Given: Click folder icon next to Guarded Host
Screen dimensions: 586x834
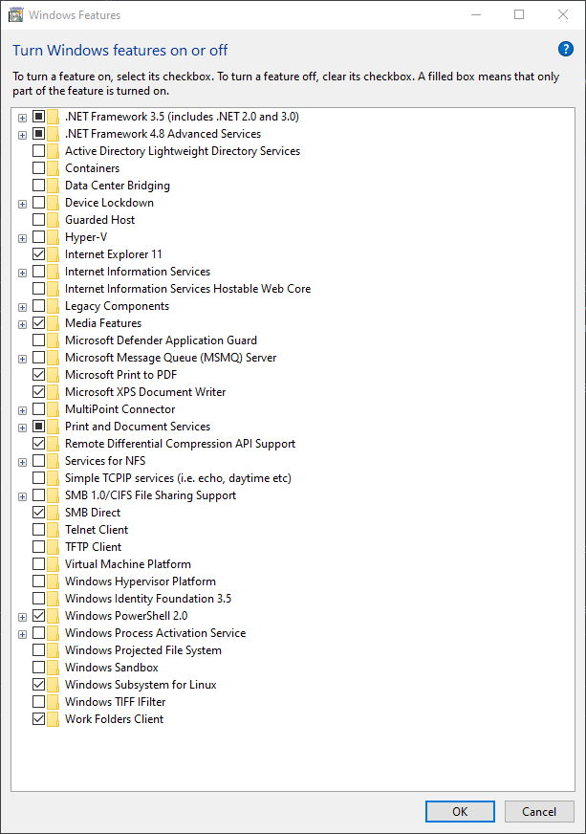Looking at the screenshot, I should (53, 220).
